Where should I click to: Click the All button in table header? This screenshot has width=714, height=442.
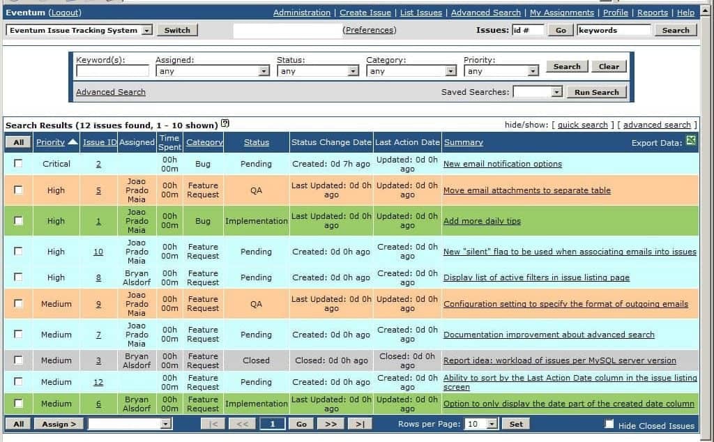(x=18, y=142)
